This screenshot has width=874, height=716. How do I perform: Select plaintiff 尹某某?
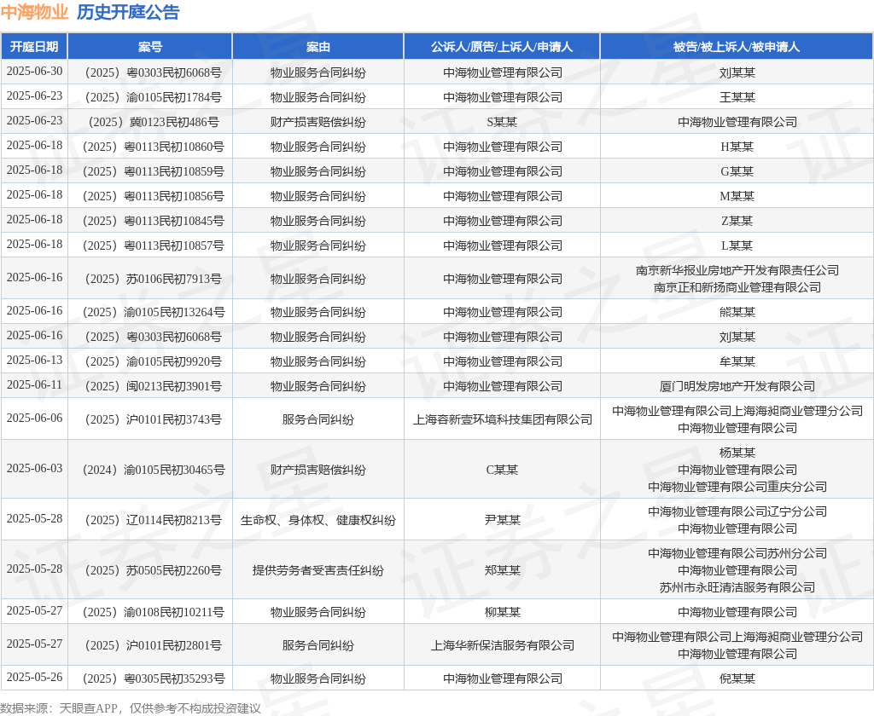(x=502, y=520)
